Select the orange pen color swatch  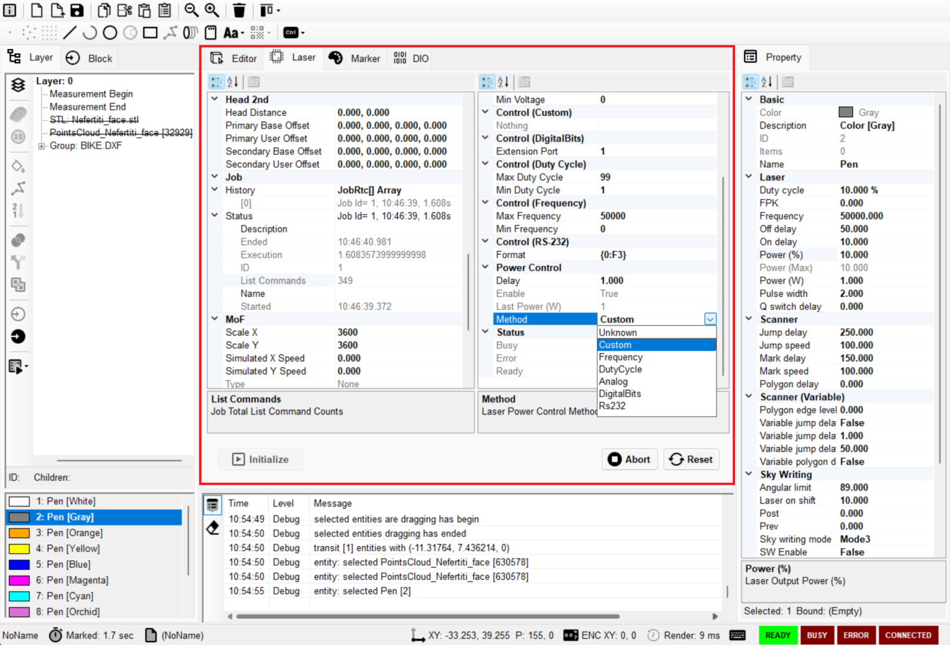(x=19, y=533)
